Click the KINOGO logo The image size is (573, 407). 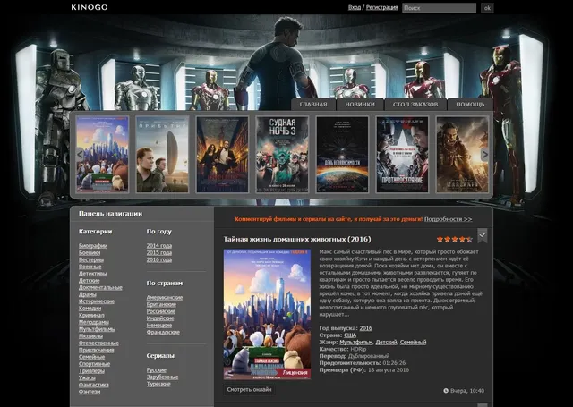[90, 7]
